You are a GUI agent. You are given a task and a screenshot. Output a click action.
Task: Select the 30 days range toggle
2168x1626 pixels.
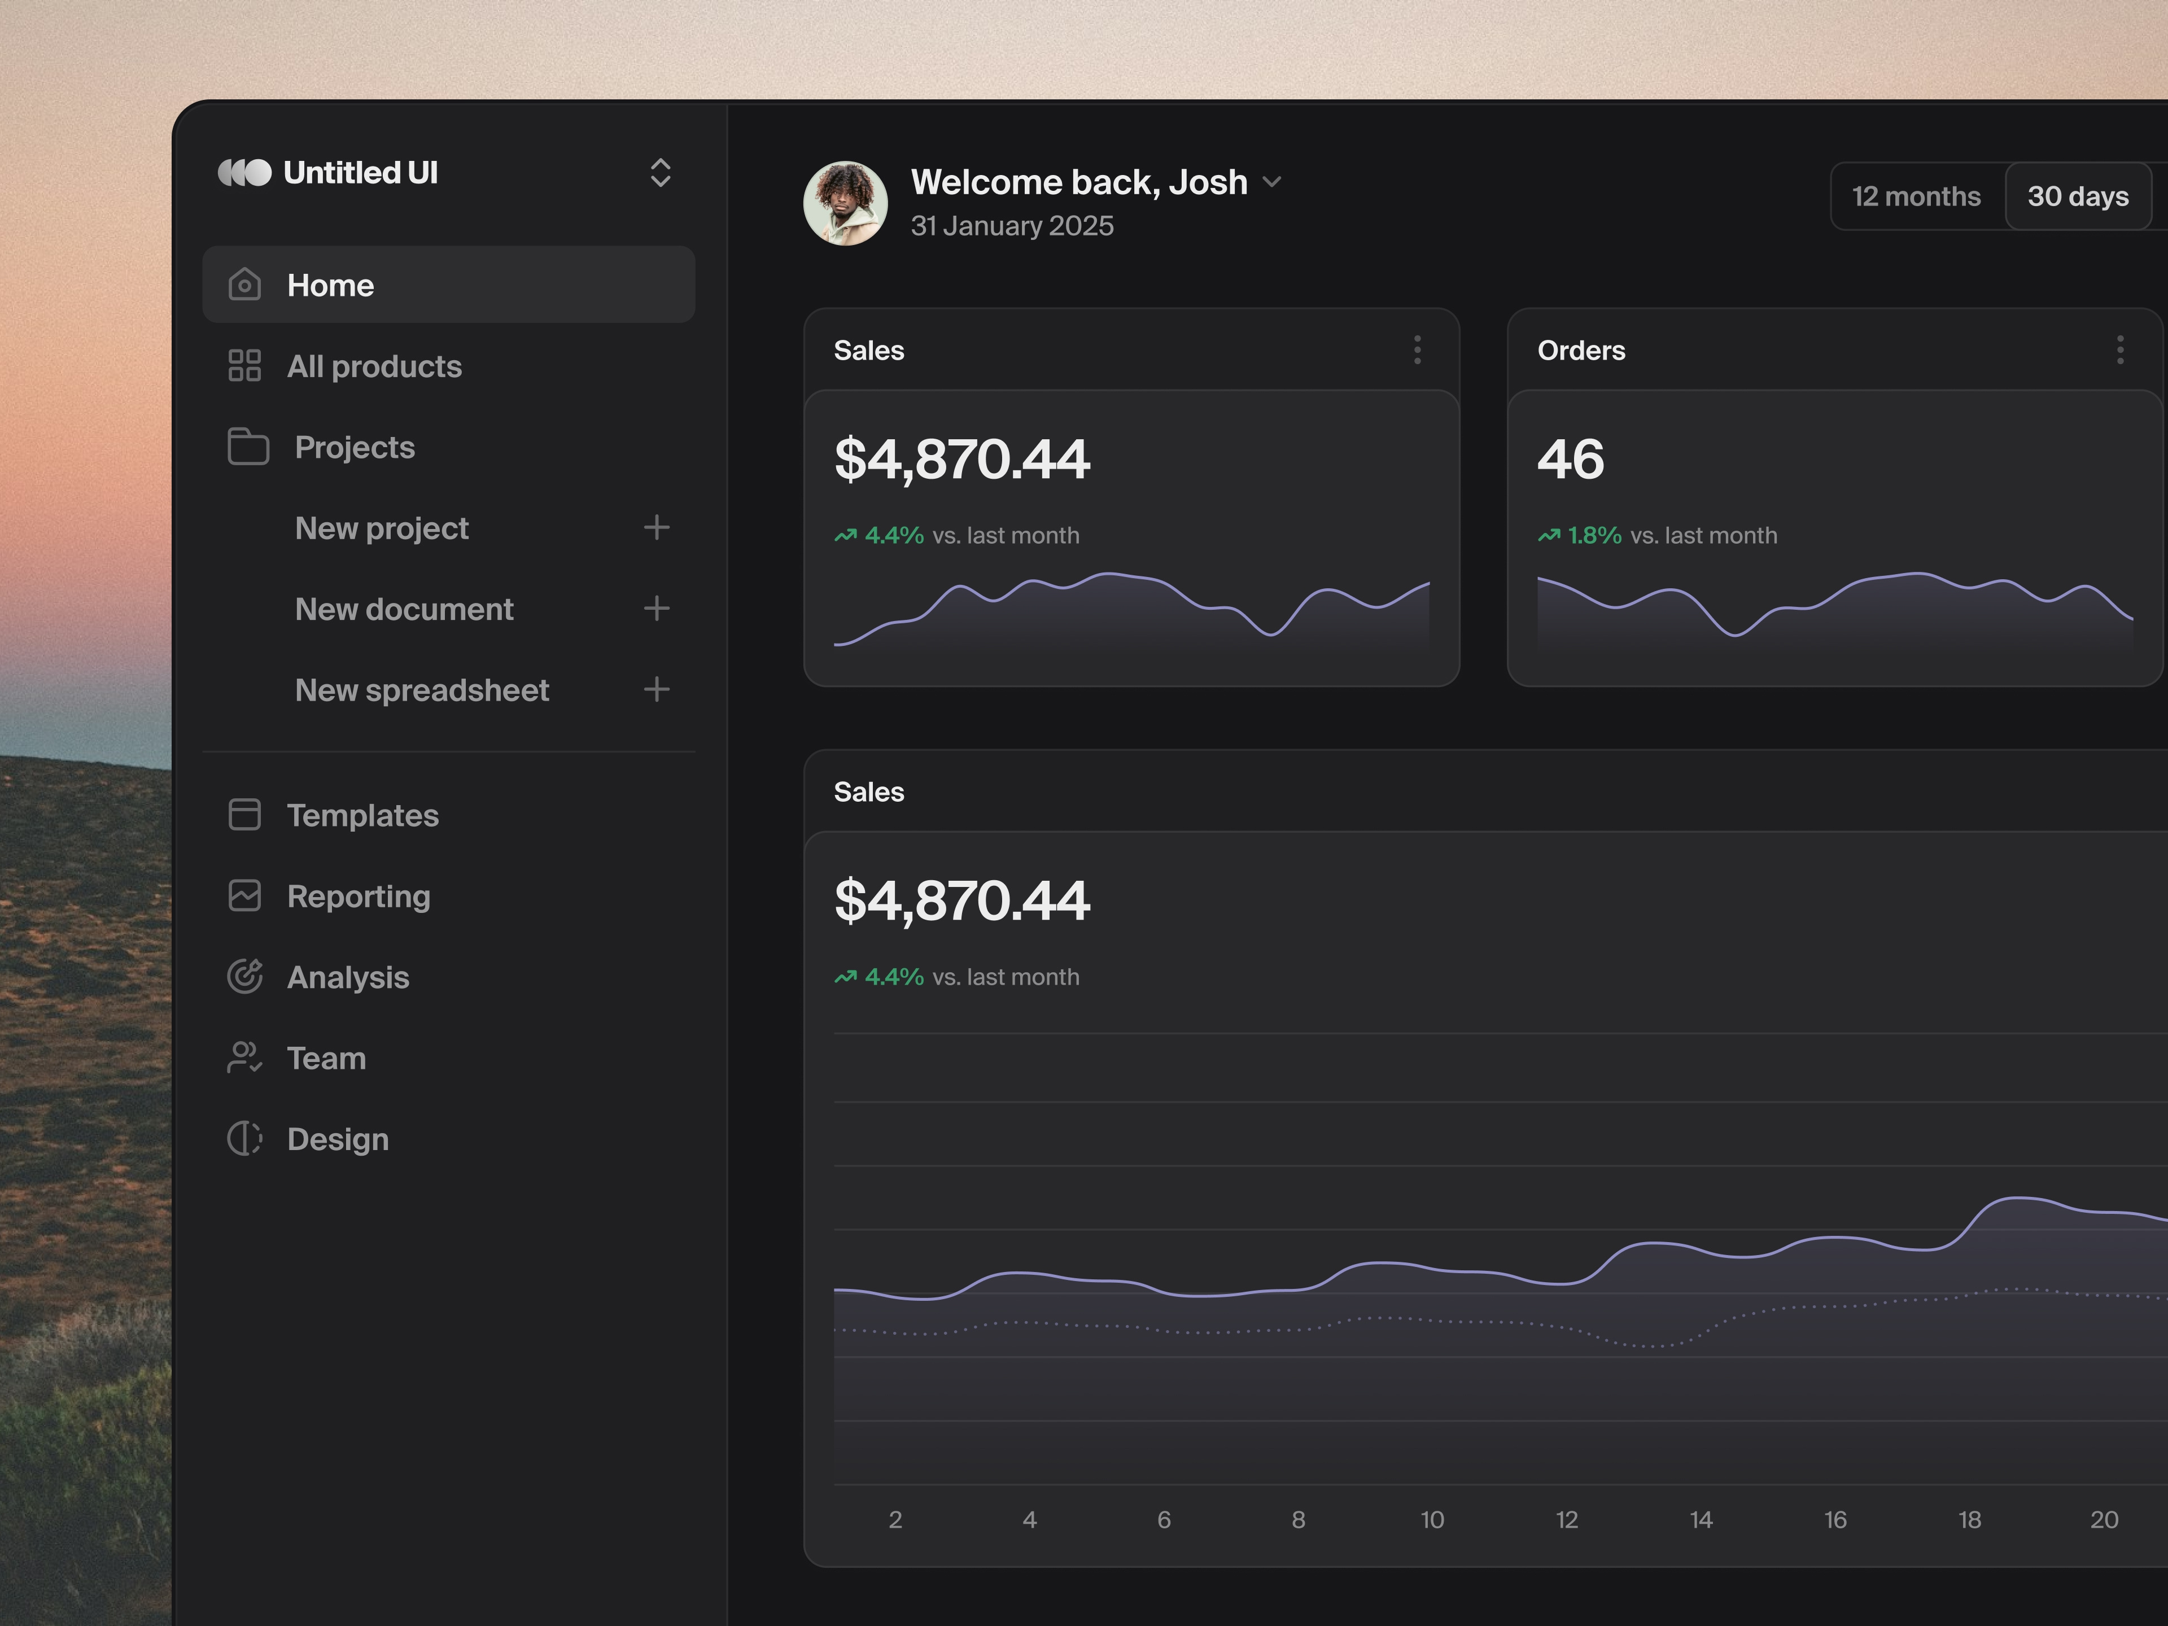pyautogui.click(x=2078, y=196)
